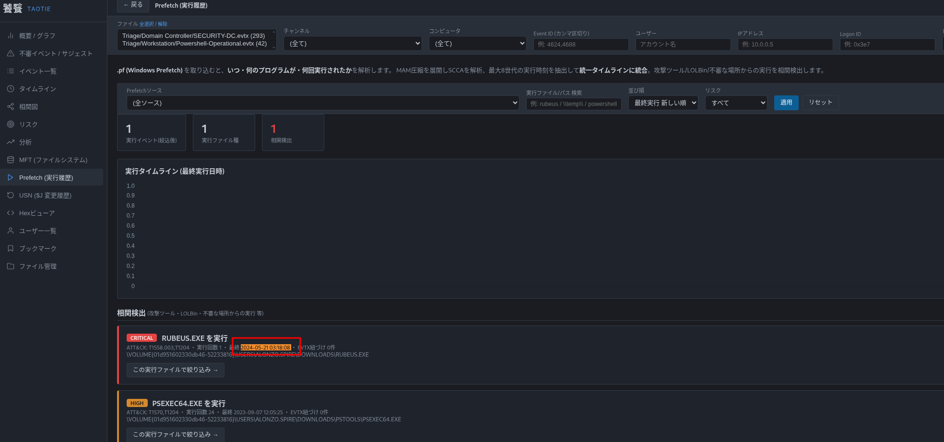Click the PSEXEC64.EXE volume file path

(264, 419)
